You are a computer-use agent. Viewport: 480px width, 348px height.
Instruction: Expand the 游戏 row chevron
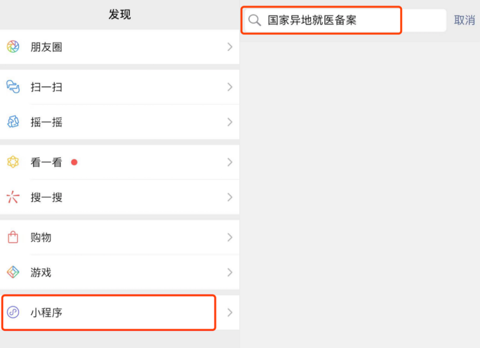point(230,272)
